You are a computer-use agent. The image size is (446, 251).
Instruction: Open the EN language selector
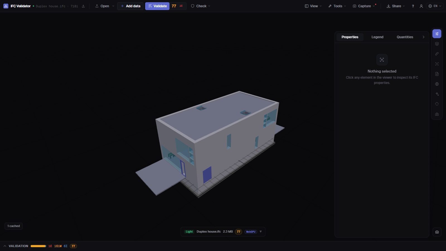pos(435,6)
